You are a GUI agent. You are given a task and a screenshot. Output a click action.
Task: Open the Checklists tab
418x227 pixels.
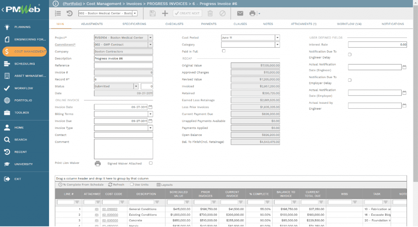tap(174, 24)
